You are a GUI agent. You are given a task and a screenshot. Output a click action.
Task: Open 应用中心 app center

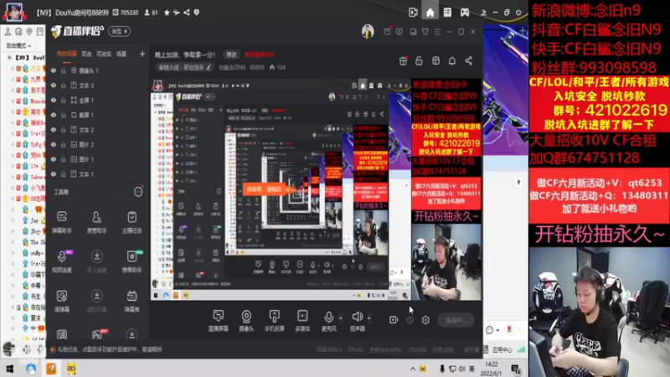pos(502,349)
